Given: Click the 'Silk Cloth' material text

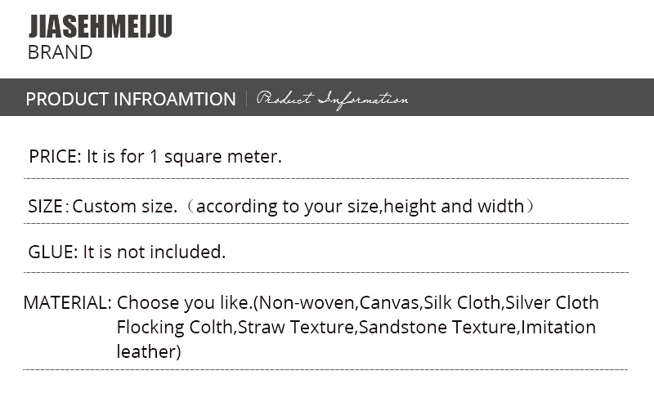Looking at the screenshot, I should (462, 303).
